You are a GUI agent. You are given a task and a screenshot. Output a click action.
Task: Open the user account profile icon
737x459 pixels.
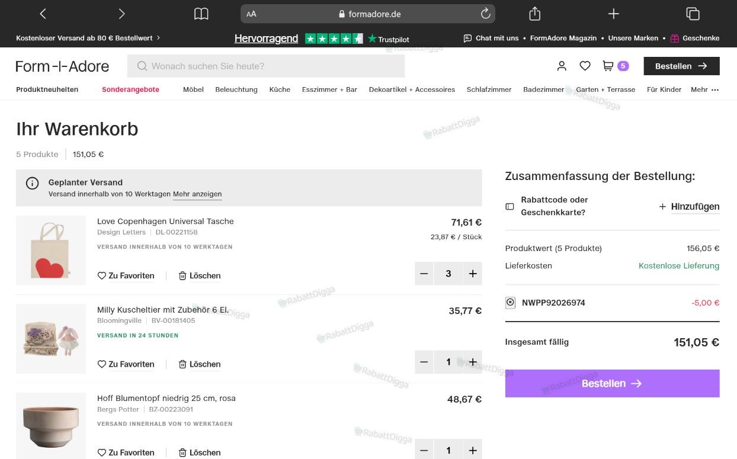pos(562,66)
